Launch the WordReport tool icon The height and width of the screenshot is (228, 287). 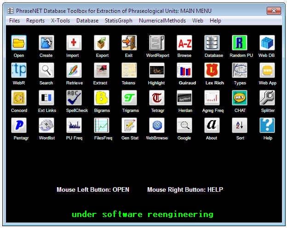(x=157, y=43)
